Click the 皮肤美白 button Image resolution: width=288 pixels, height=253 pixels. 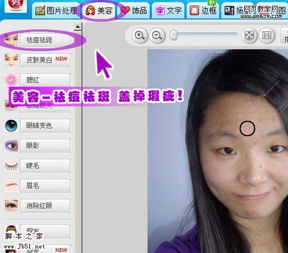pyautogui.click(x=46, y=60)
